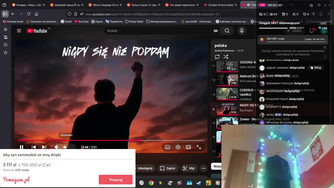Close the Далекий город tab
The height and width of the screenshot is (188, 334).
point(82,5)
